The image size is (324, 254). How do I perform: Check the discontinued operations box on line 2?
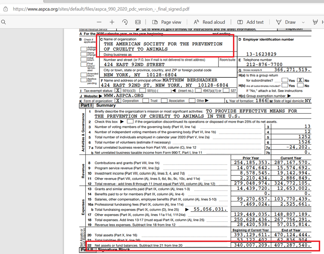tap(130, 121)
